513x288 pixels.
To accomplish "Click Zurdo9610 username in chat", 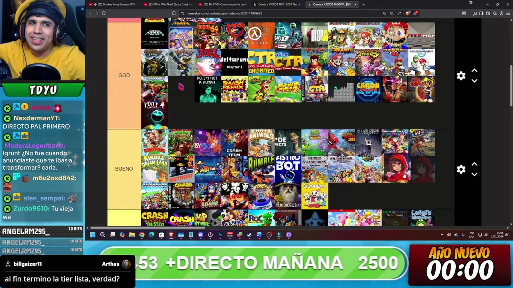I will point(32,208).
